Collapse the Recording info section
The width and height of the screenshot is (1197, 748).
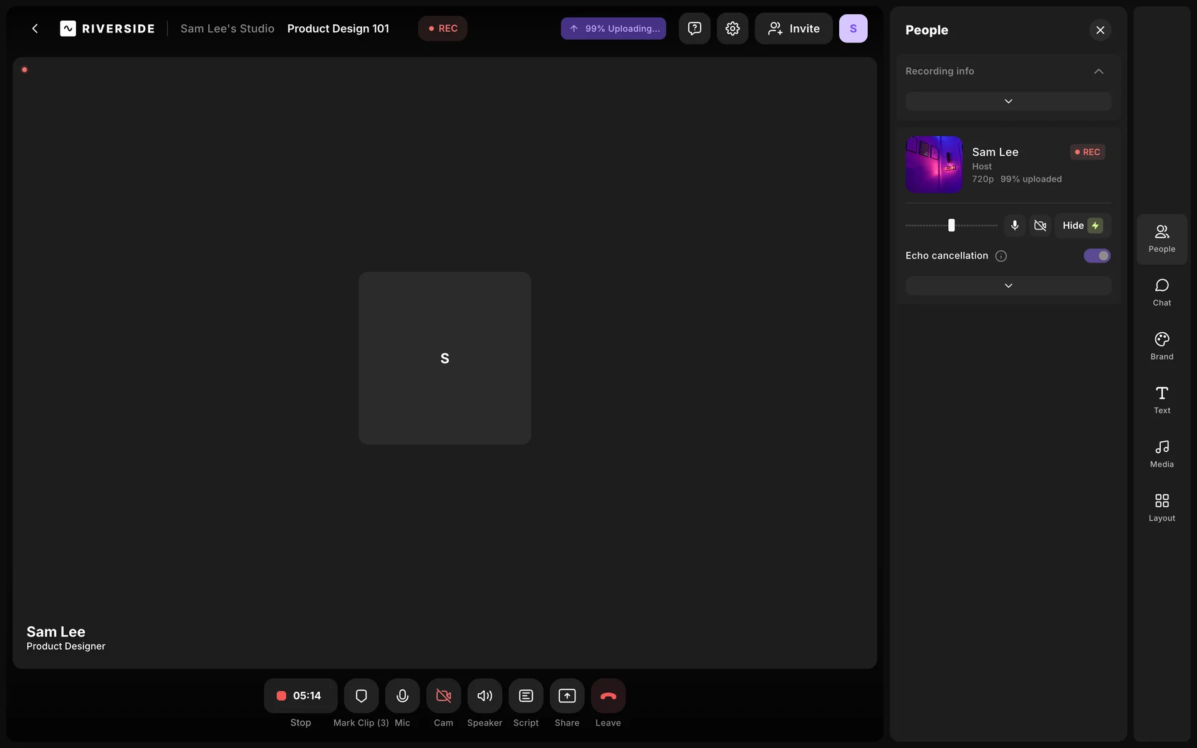pyautogui.click(x=1098, y=71)
